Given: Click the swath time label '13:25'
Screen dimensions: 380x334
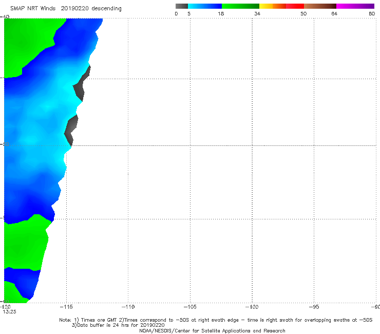Looking at the screenshot, I should pos(9,312).
